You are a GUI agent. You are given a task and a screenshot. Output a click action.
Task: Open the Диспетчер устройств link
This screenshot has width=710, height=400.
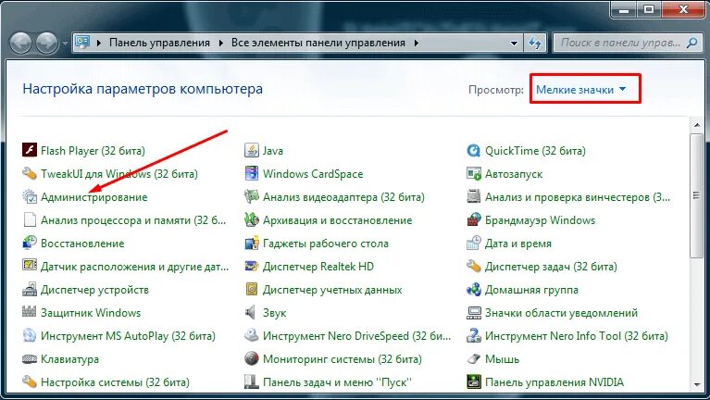coord(94,290)
